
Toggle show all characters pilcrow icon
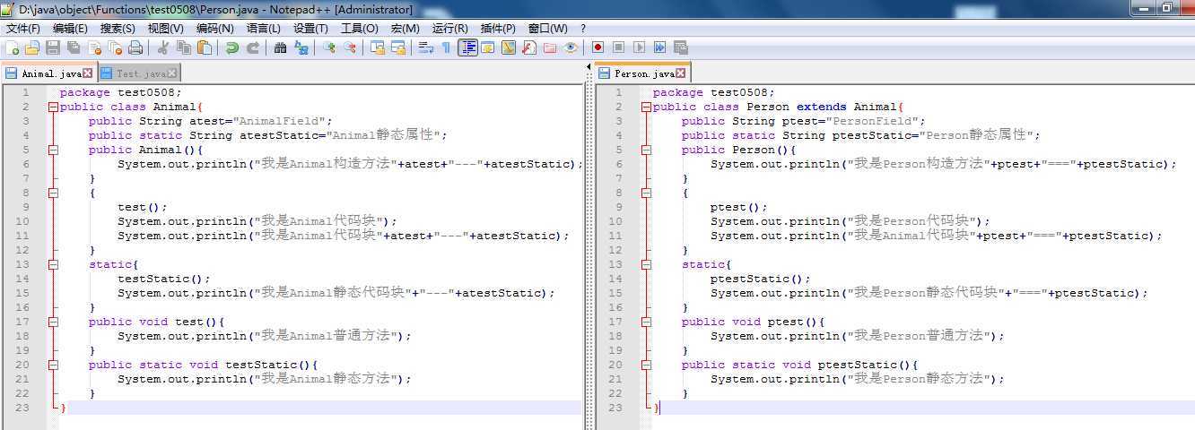(x=445, y=47)
